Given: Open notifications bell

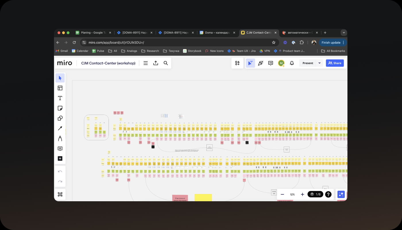Looking at the screenshot, I should pyautogui.click(x=292, y=63).
